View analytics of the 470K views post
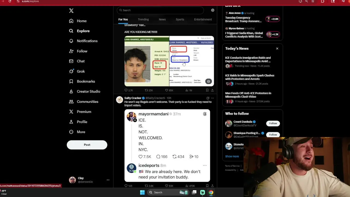The width and height of the screenshot is (350, 197). pyautogui.click(x=190, y=186)
